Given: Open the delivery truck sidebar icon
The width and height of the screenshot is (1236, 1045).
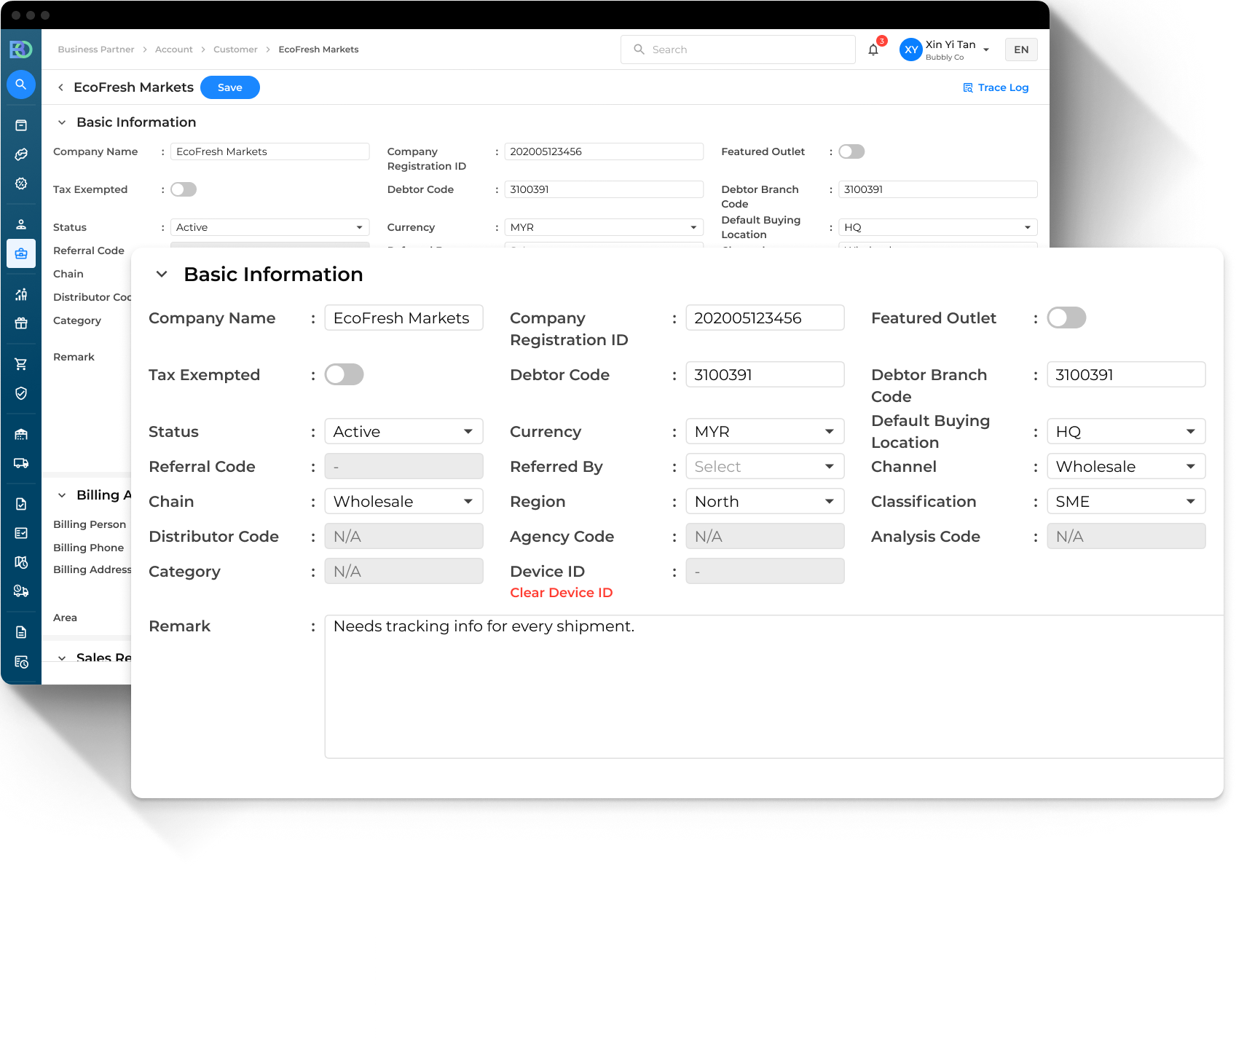Looking at the screenshot, I should pos(21,463).
